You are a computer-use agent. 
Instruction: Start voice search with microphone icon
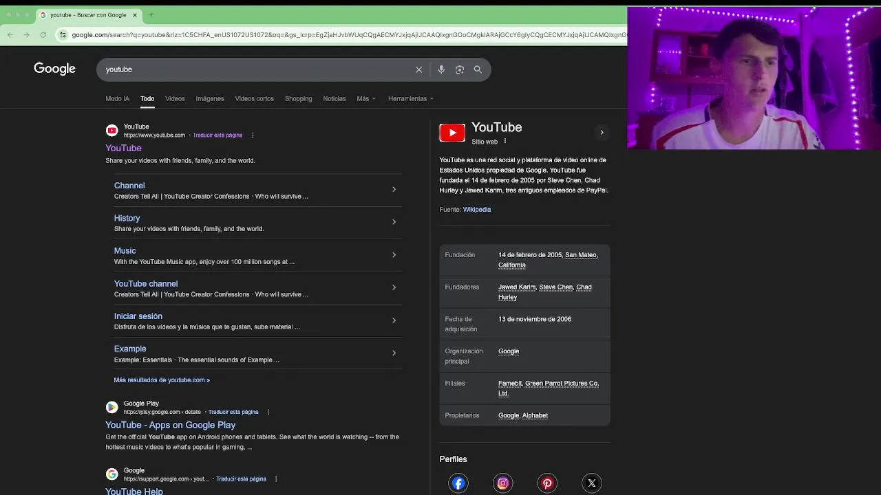(x=441, y=69)
